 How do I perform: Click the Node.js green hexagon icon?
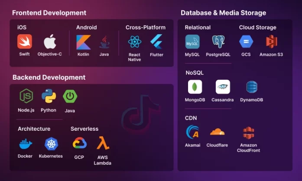26,96
